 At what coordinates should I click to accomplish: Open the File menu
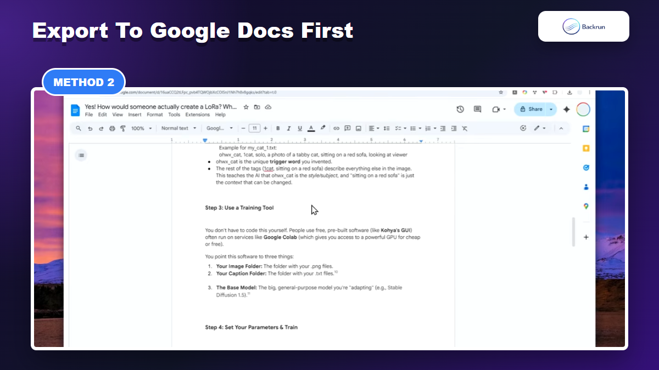tap(89, 115)
